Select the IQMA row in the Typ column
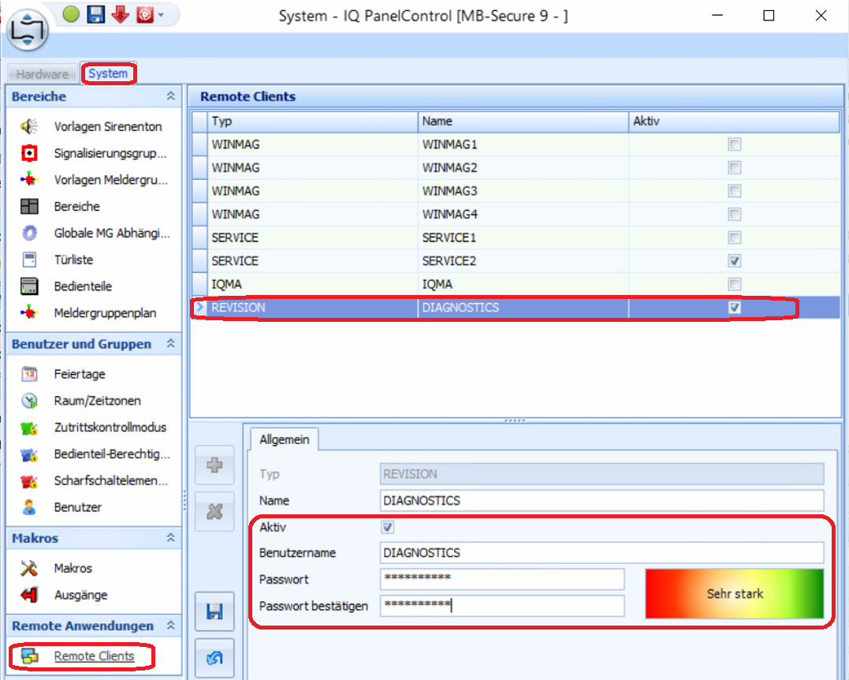This screenshot has height=680, width=849. [x=312, y=284]
